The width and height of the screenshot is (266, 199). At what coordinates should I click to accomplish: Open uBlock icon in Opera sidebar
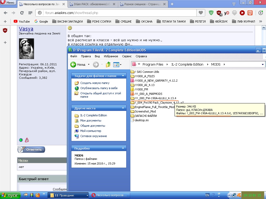click(5, 31)
